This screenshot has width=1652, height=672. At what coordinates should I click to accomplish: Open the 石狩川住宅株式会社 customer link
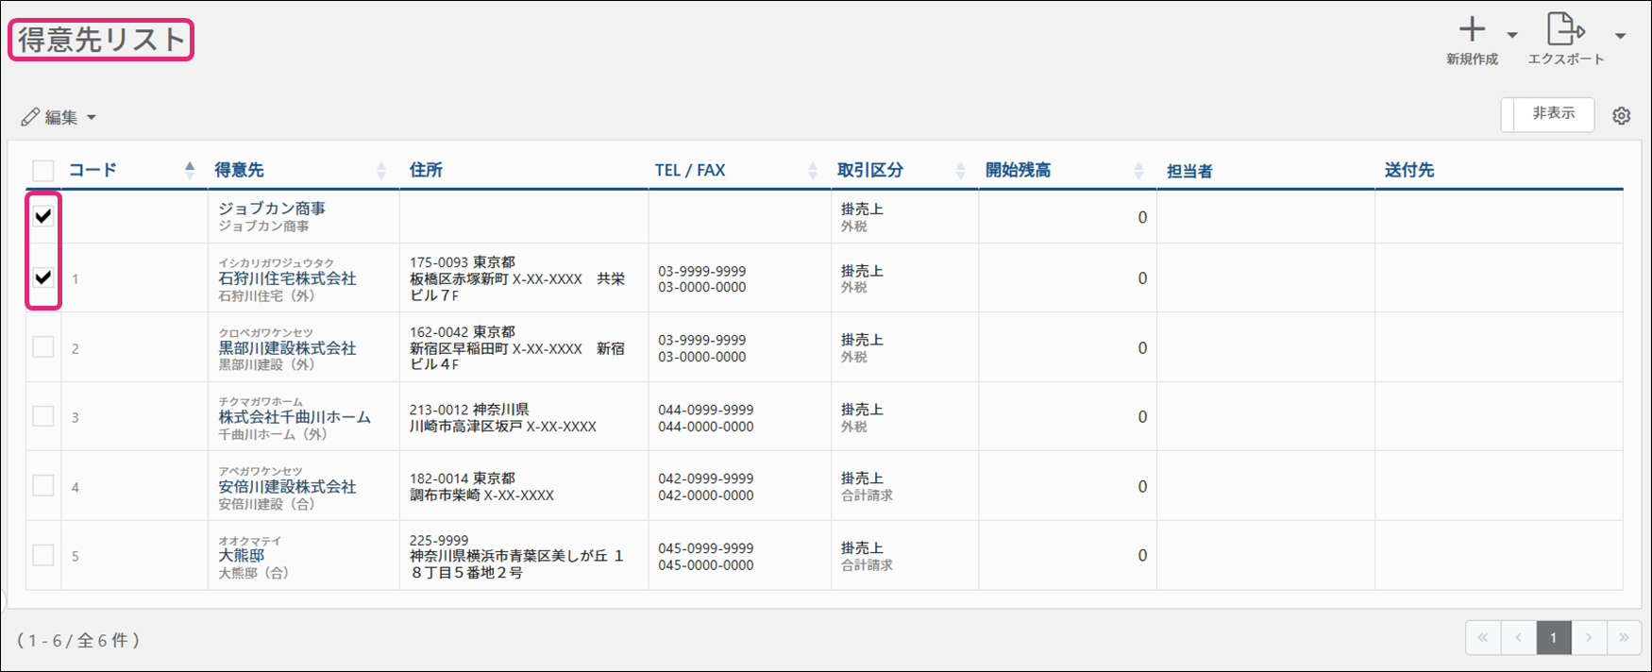pos(287,278)
